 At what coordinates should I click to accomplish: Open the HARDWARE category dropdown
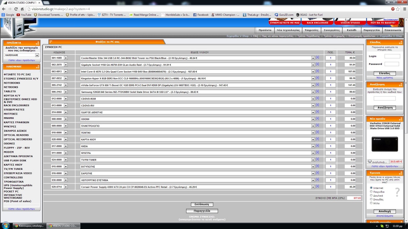pos(21,55)
